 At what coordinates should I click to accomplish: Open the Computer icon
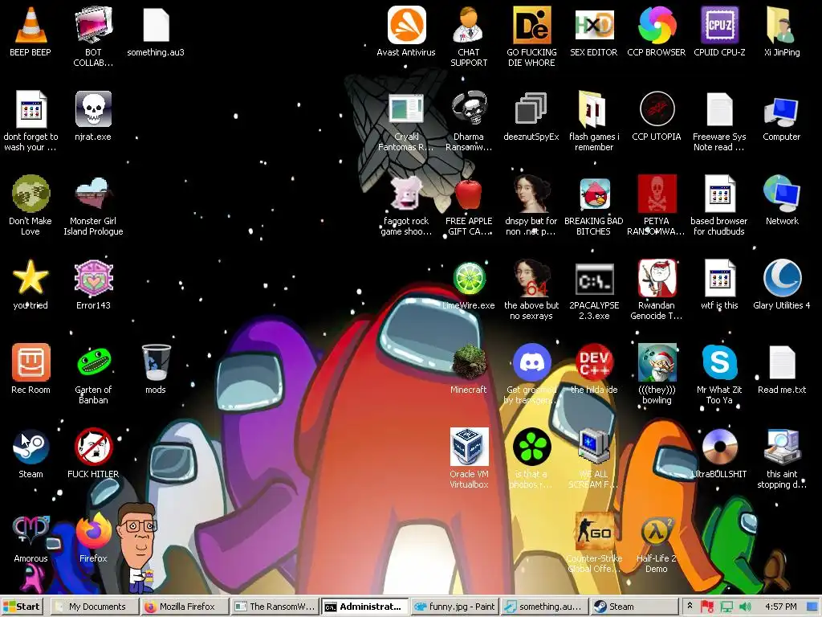(782, 111)
